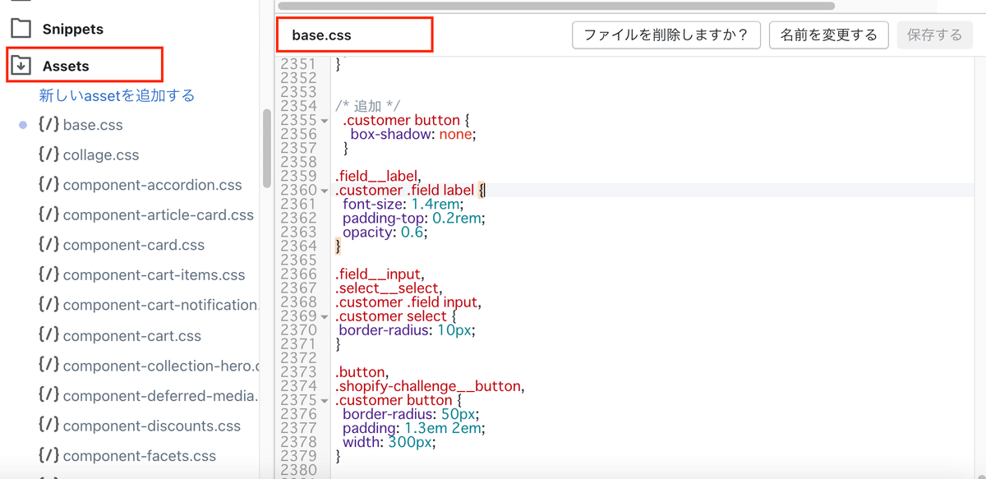
Task: Click the sidebar vertical scrollbar
Action: point(266,149)
